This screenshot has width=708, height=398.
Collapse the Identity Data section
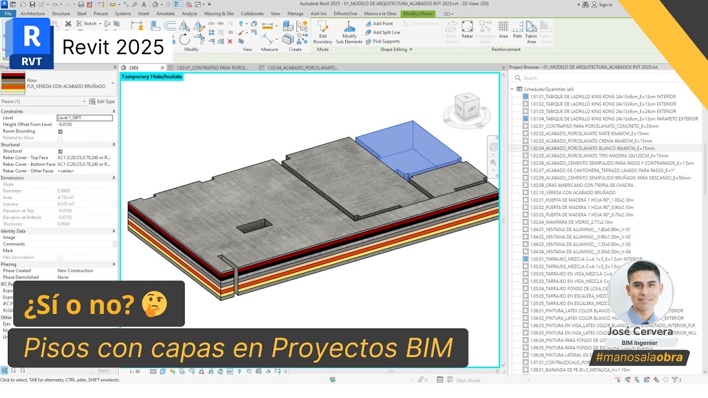114,231
